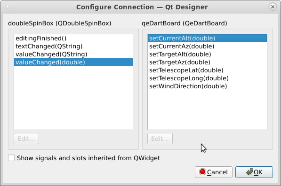Close the Configure Connection dialog

[x=273, y=7]
